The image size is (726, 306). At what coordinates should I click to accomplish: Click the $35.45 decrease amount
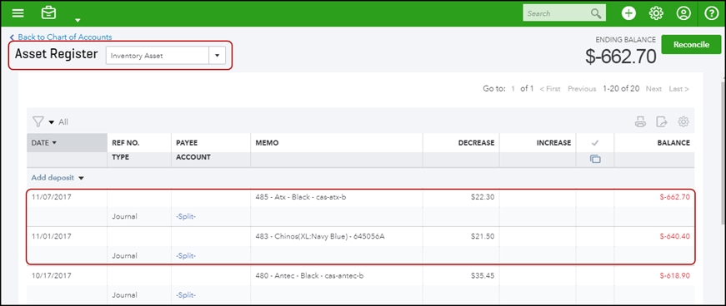coord(483,275)
